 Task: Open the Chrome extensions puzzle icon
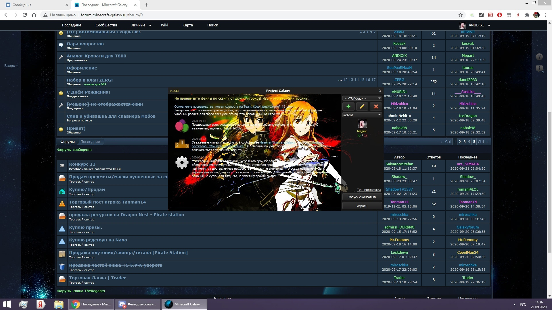pos(527,15)
